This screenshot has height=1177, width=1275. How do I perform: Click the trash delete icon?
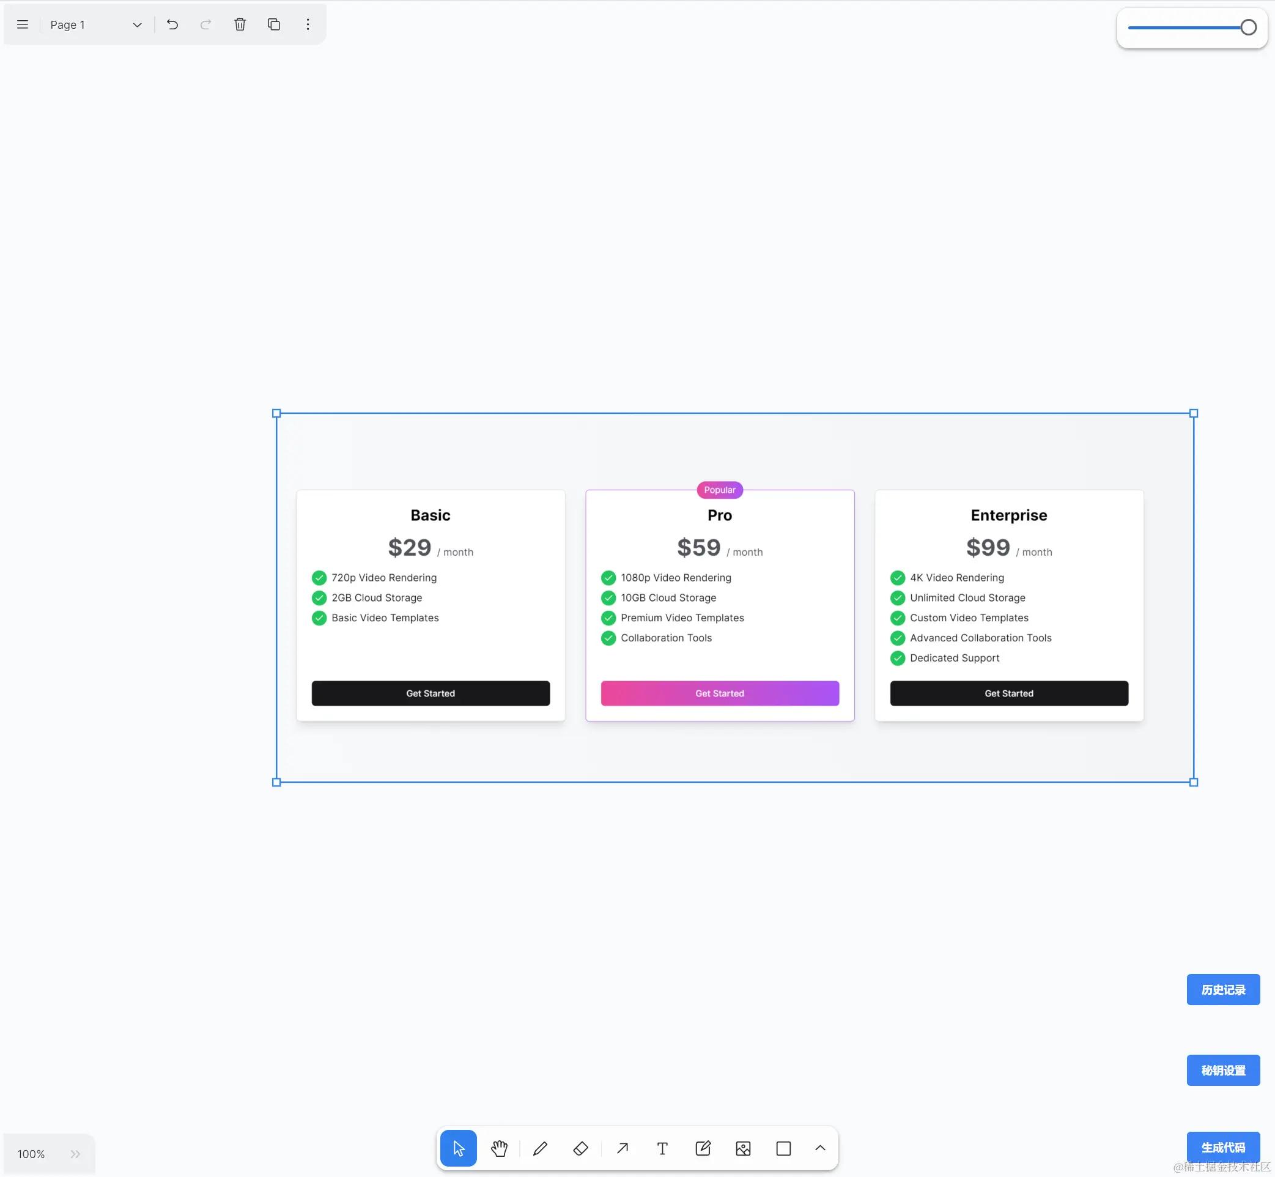240,25
